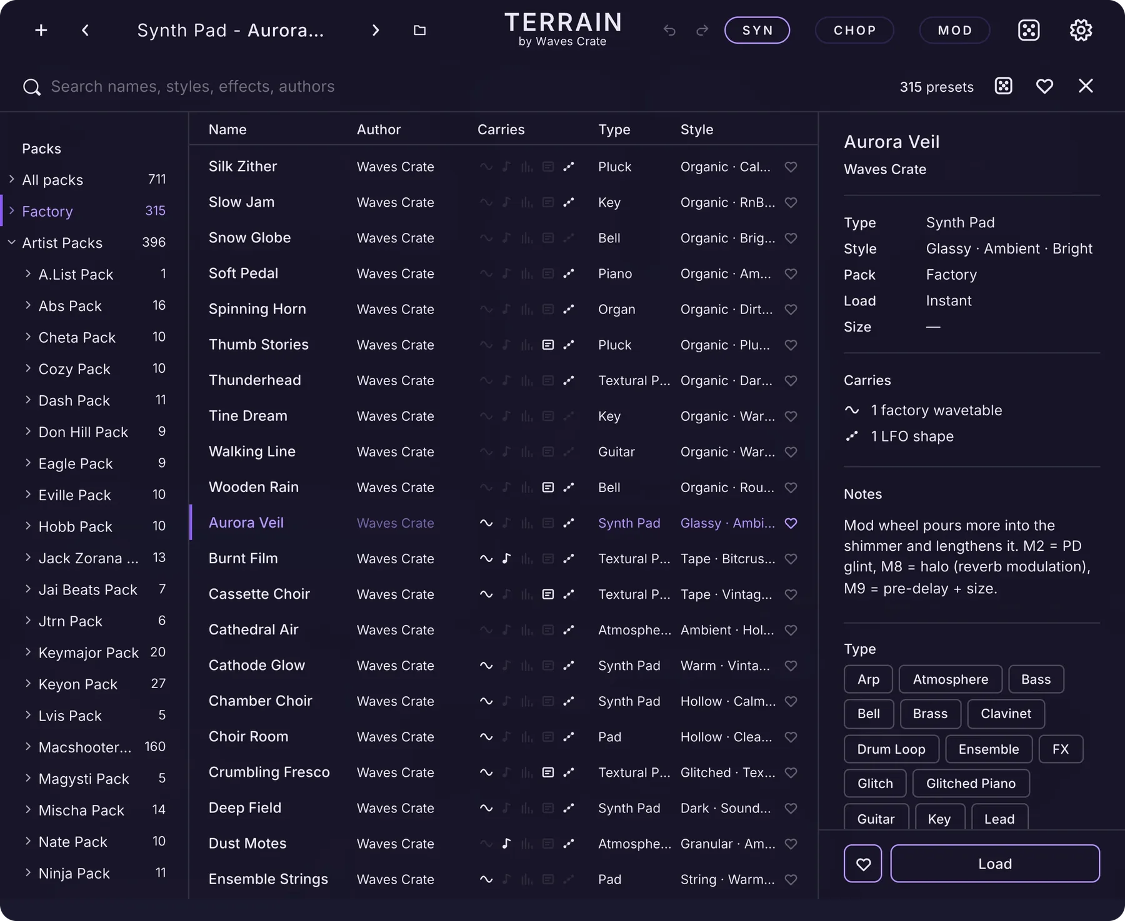This screenshot has width=1125, height=921.
Task: Filter by the Glitched Piano type tag
Action: point(971,784)
